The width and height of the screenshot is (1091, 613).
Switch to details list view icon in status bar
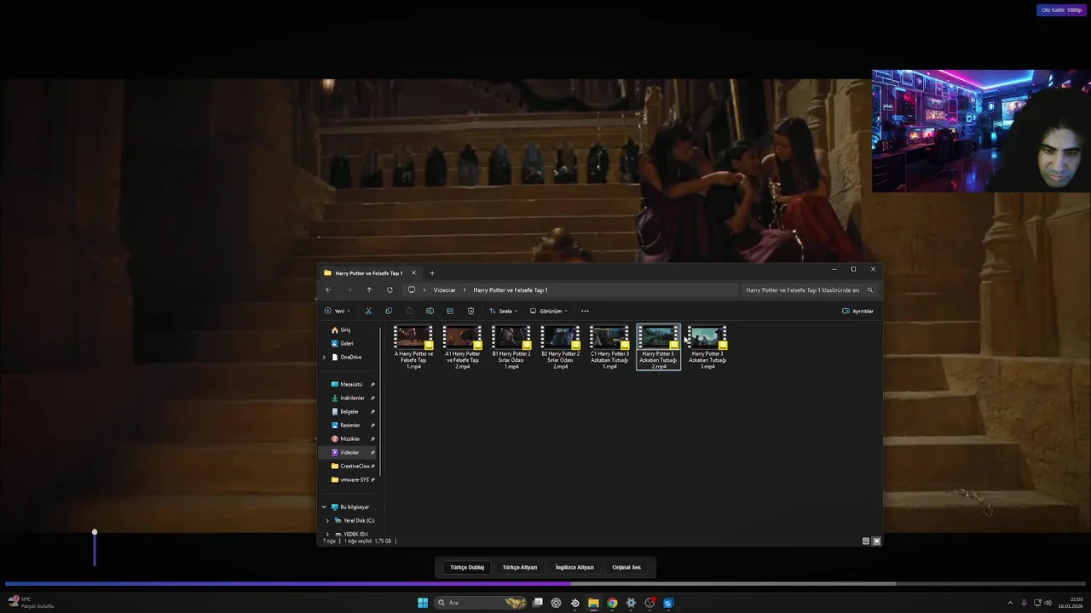coord(866,541)
